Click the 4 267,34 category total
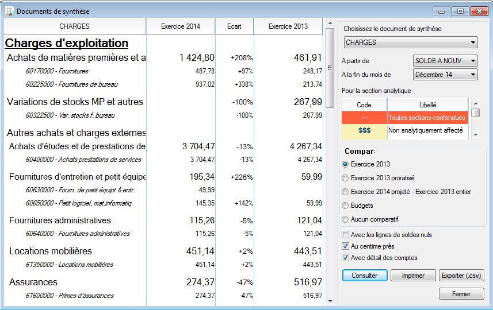493x310 pixels. tap(306, 146)
